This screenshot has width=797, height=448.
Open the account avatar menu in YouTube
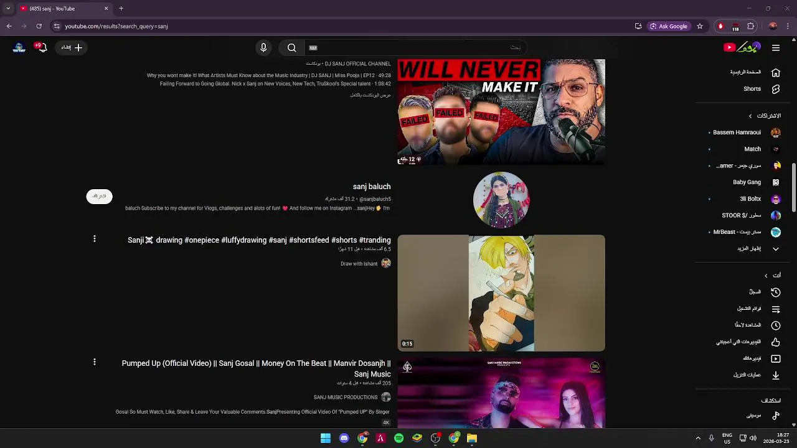pyautogui.click(x=19, y=47)
